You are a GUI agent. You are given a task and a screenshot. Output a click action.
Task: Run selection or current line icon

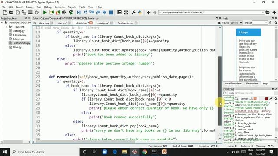[x=64, y=13]
